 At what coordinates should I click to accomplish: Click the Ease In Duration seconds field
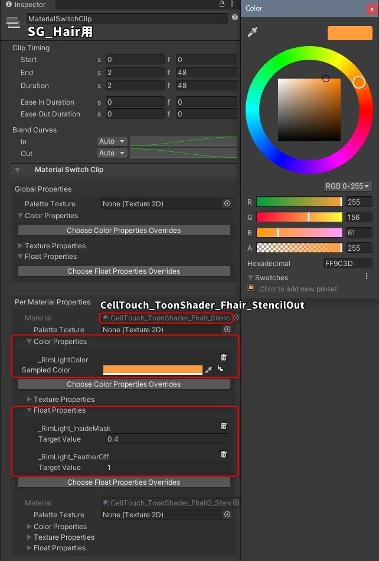pos(135,102)
